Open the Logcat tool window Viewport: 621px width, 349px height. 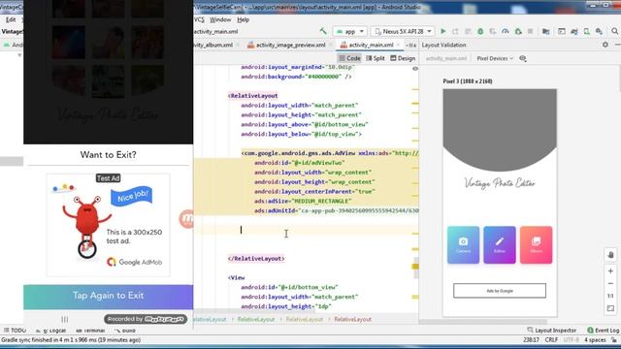tap(51, 330)
